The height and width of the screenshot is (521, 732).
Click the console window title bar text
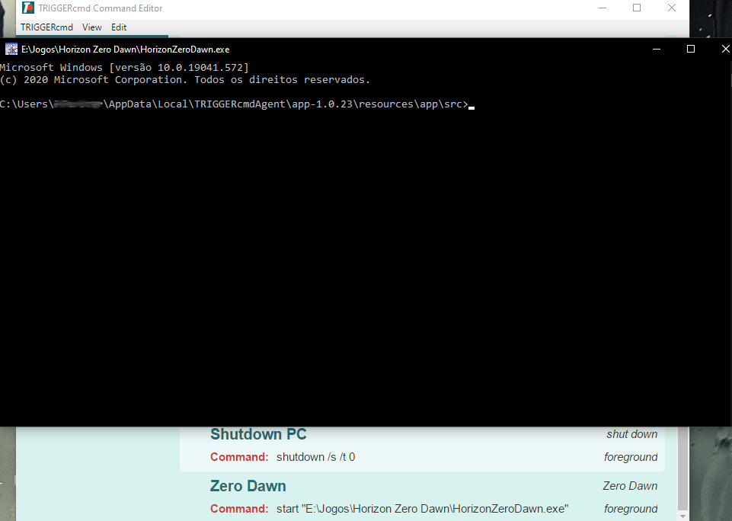coord(125,50)
